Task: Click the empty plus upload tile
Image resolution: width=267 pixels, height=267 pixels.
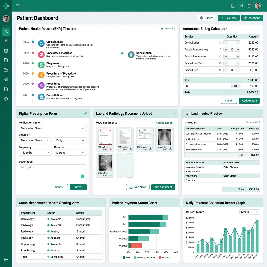Action: [125, 165]
